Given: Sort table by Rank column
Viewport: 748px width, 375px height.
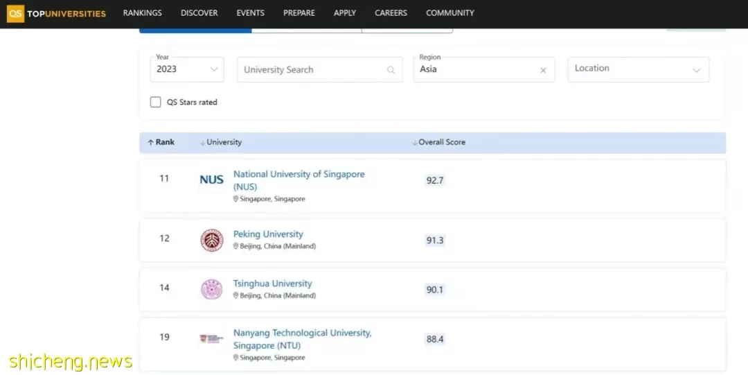Looking at the screenshot, I should [161, 142].
